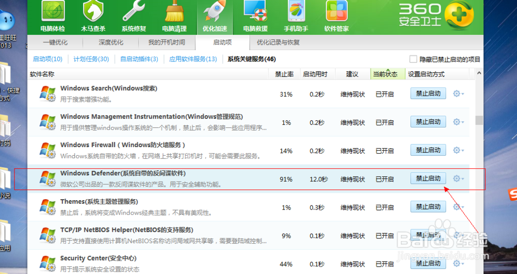
Task: Open gear dropdown for Windows Firewall
Action: [x=458, y=150]
